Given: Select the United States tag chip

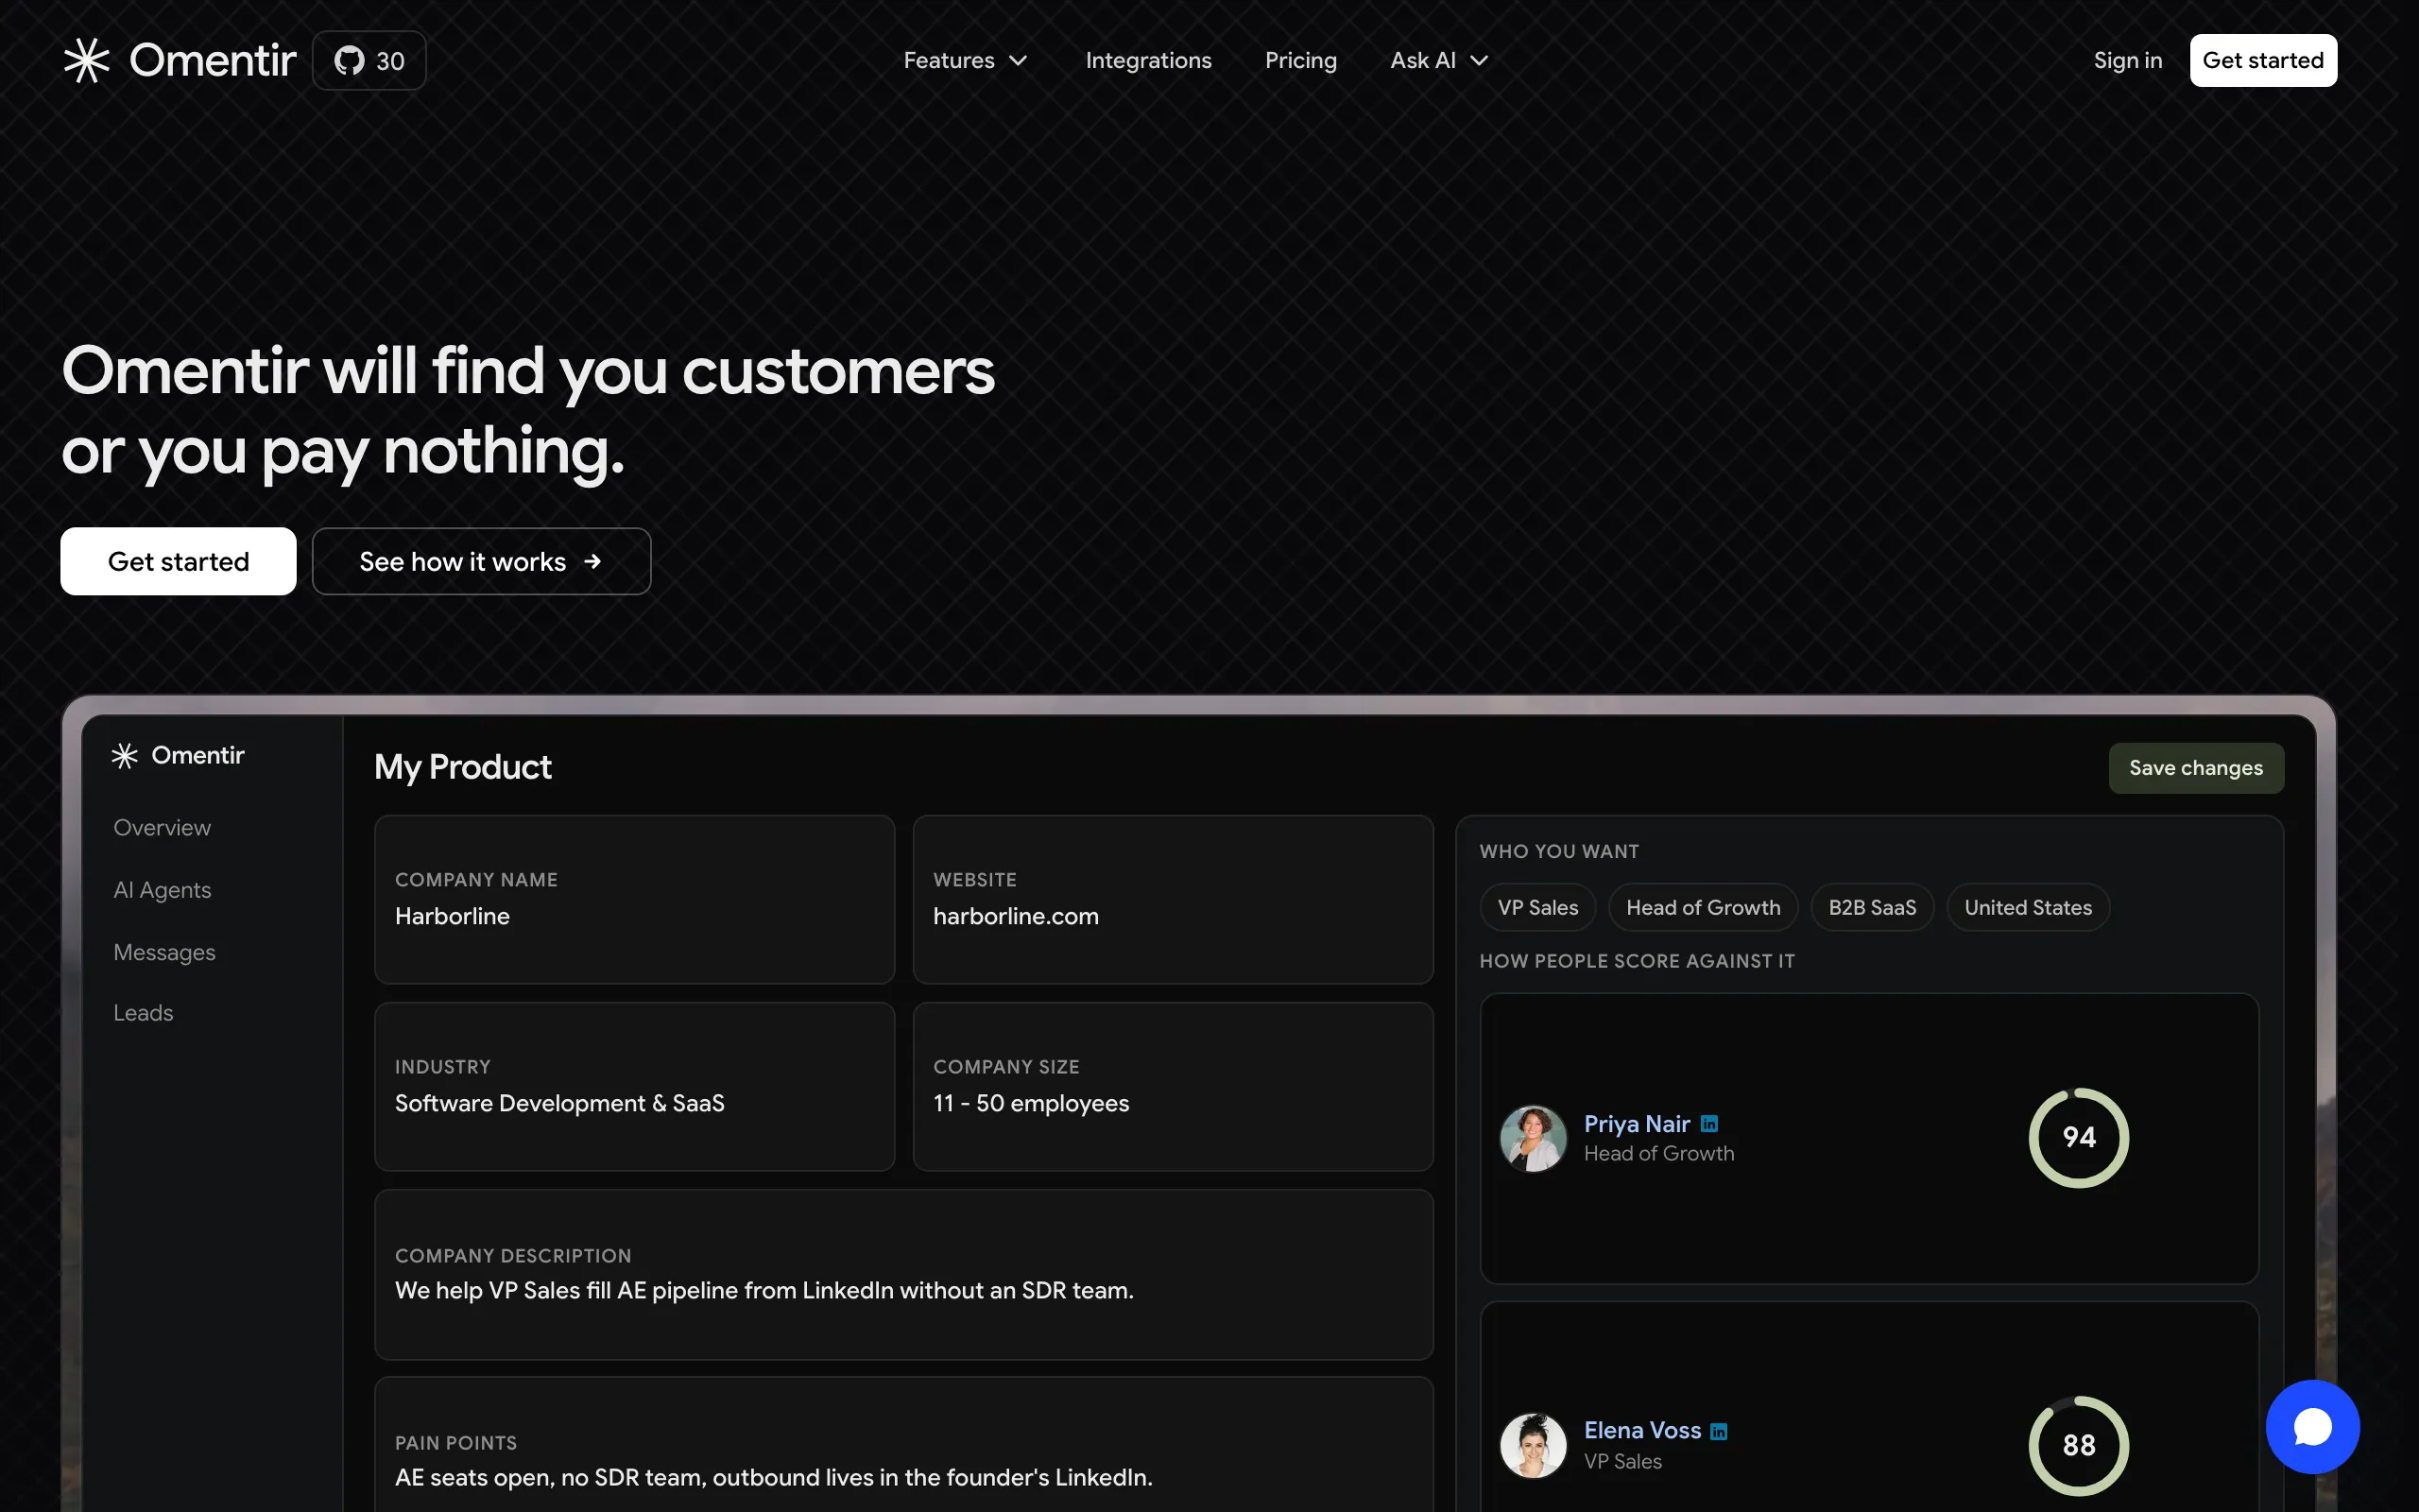Looking at the screenshot, I should click(2028, 907).
